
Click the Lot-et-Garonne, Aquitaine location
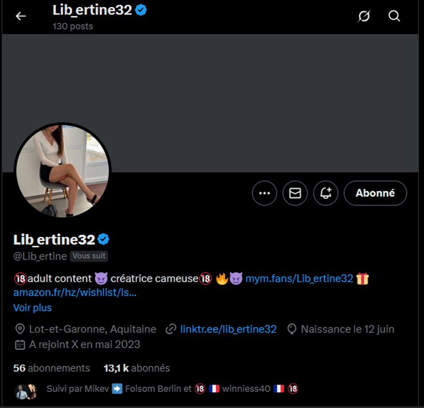pos(93,329)
